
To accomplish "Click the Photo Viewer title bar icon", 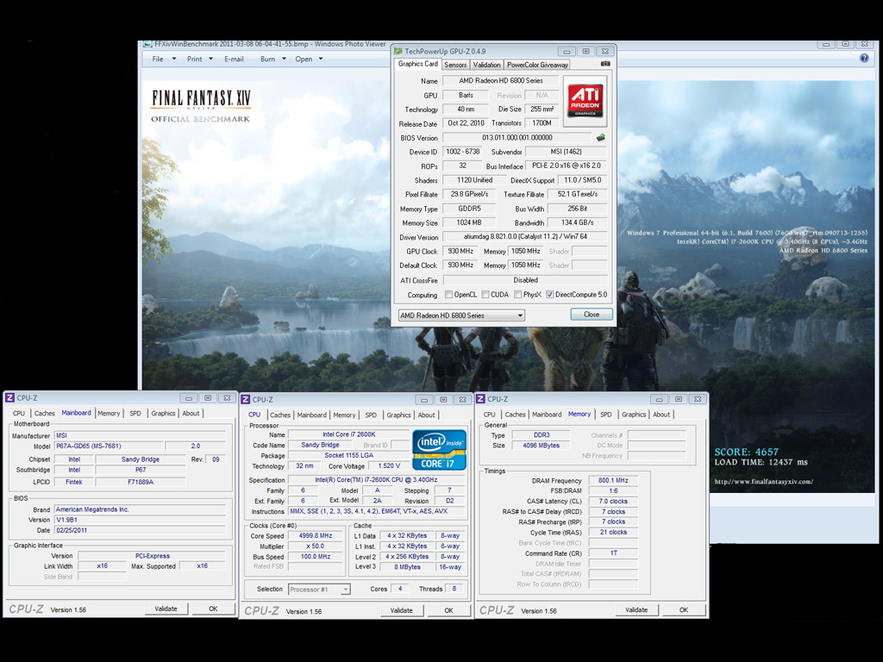I will point(147,44).
